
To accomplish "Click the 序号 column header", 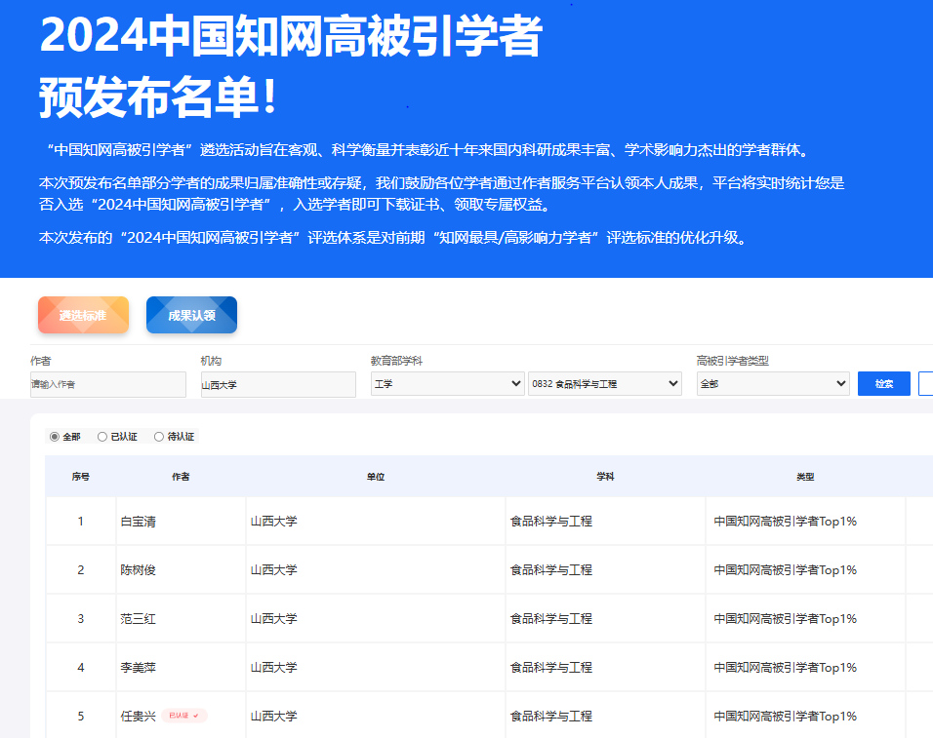I will 81,477.
